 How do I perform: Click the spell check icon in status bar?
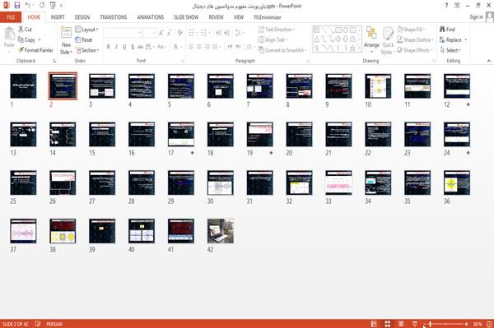pos(38,324)
